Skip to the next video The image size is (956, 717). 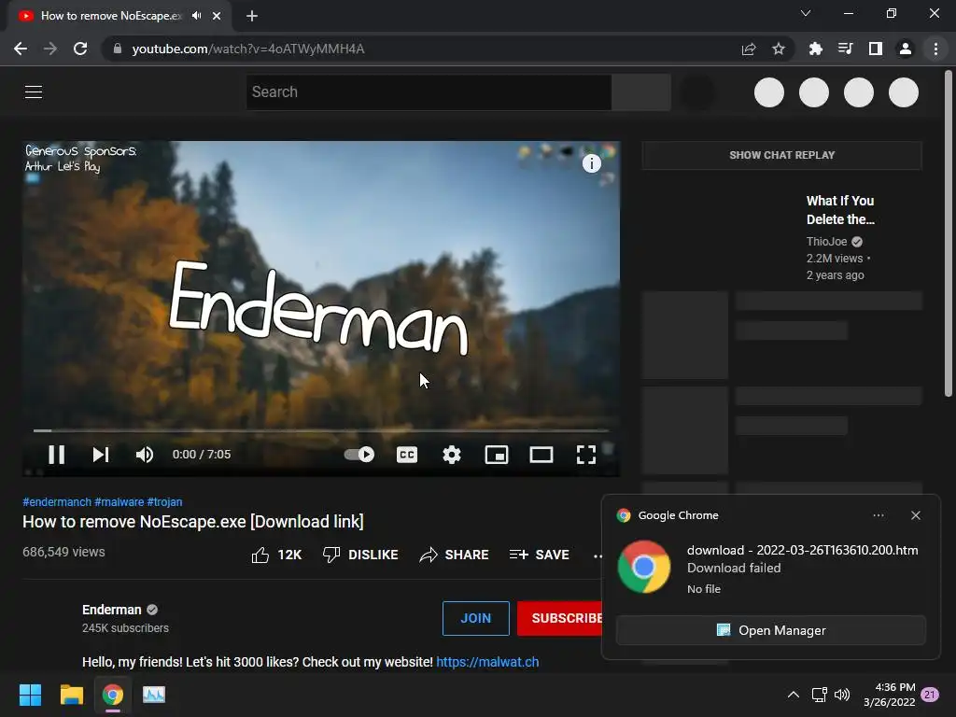(x=101, y=455)
